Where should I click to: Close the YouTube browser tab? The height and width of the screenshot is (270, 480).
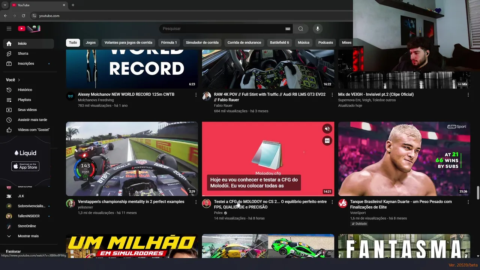tap(64, 5)
